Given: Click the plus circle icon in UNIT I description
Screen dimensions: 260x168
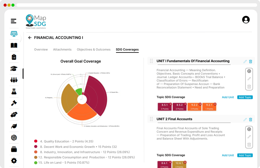Looking at the screenshot, I should click(249, 71).
